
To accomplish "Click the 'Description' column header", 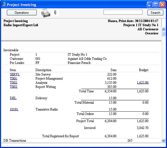I will click(x=43, y=70).
